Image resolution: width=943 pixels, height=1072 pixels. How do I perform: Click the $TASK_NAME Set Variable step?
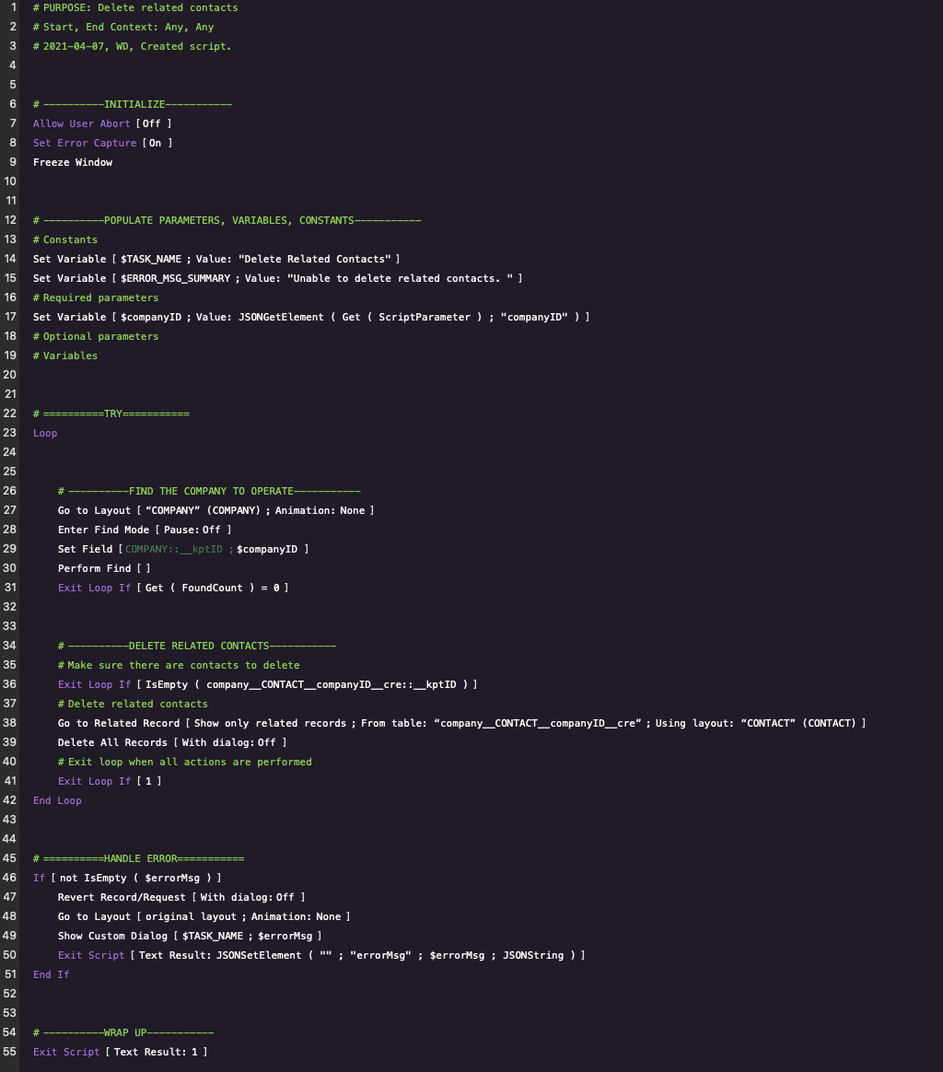click(215, 259)
